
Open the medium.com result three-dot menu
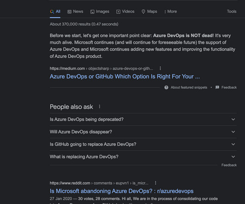[160, 68]
